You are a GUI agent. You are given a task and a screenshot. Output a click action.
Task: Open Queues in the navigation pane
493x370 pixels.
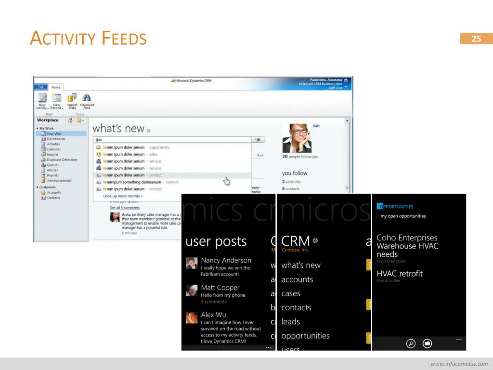point(50,165)
